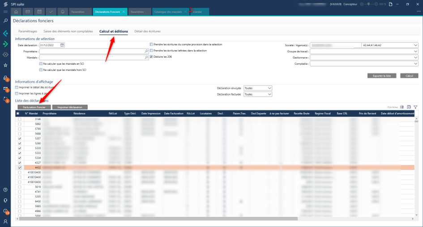The height and width of the screenshot is (227, 423).
Task: Click the Calcul button
Action: 409,76
